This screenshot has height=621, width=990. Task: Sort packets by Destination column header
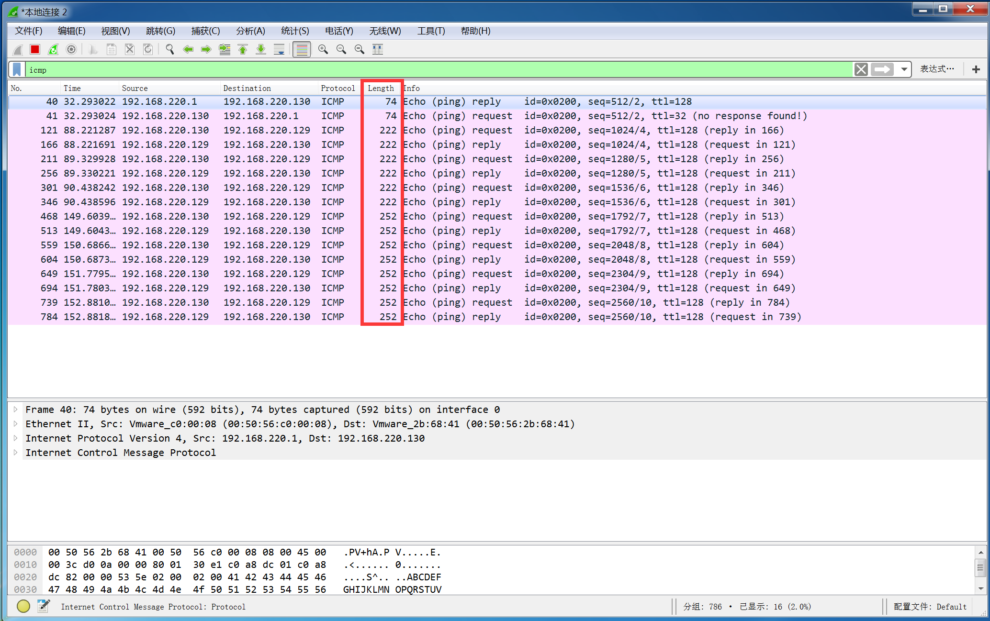(269, 88)
